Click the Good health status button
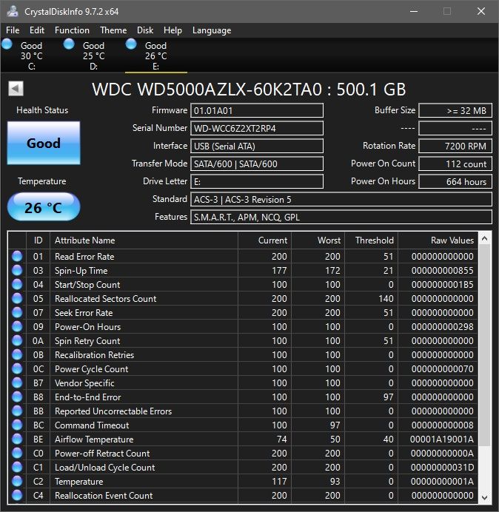This screenshot has height=512, width=499. pos(44,144)
